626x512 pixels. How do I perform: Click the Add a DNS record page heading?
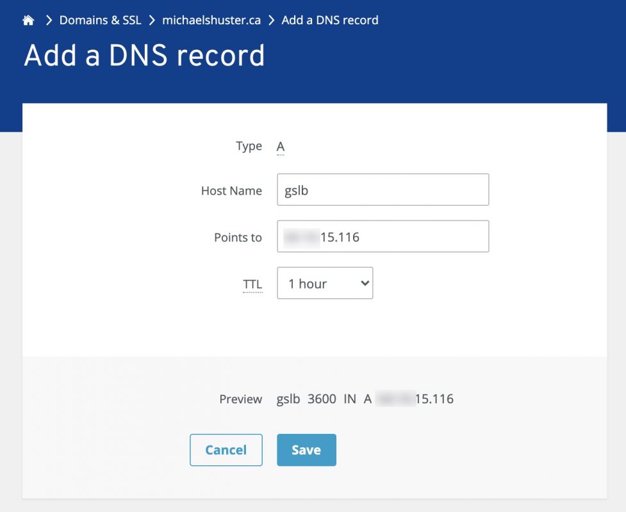point(144,56)
